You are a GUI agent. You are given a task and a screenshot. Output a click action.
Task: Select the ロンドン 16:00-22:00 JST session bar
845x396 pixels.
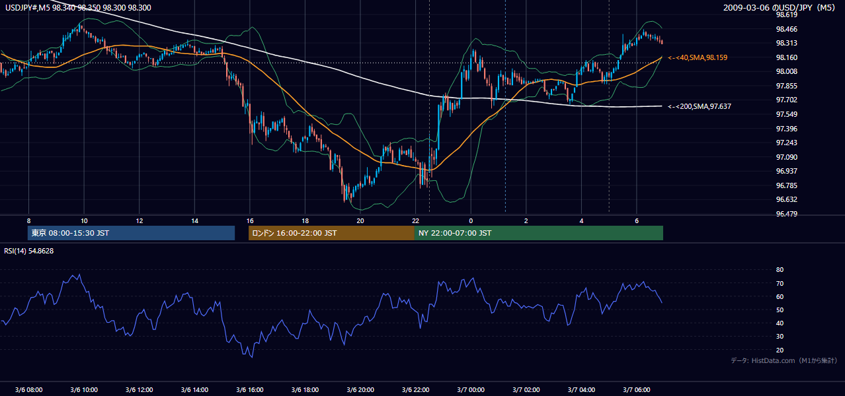tap(331, 233)
